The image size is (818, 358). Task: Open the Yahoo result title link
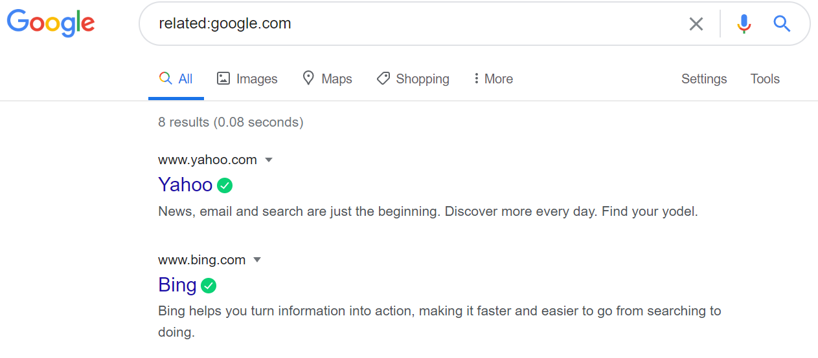(x=185, y=185)
